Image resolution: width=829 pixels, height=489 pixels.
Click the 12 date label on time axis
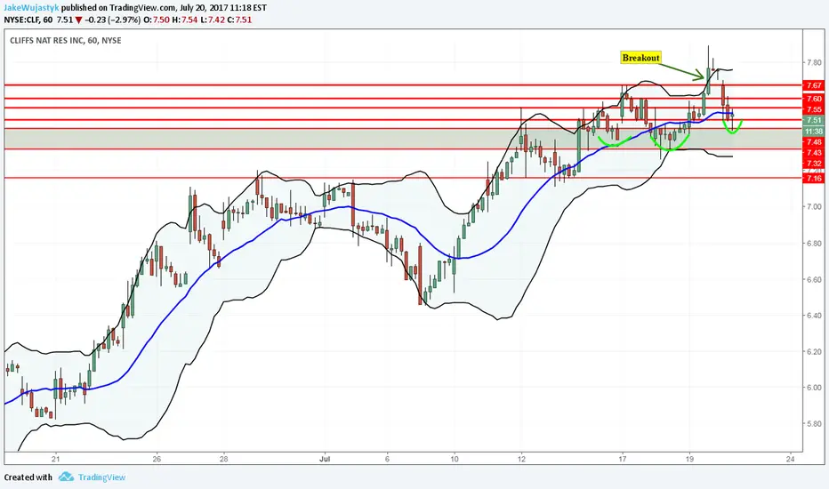click(521, 459)
